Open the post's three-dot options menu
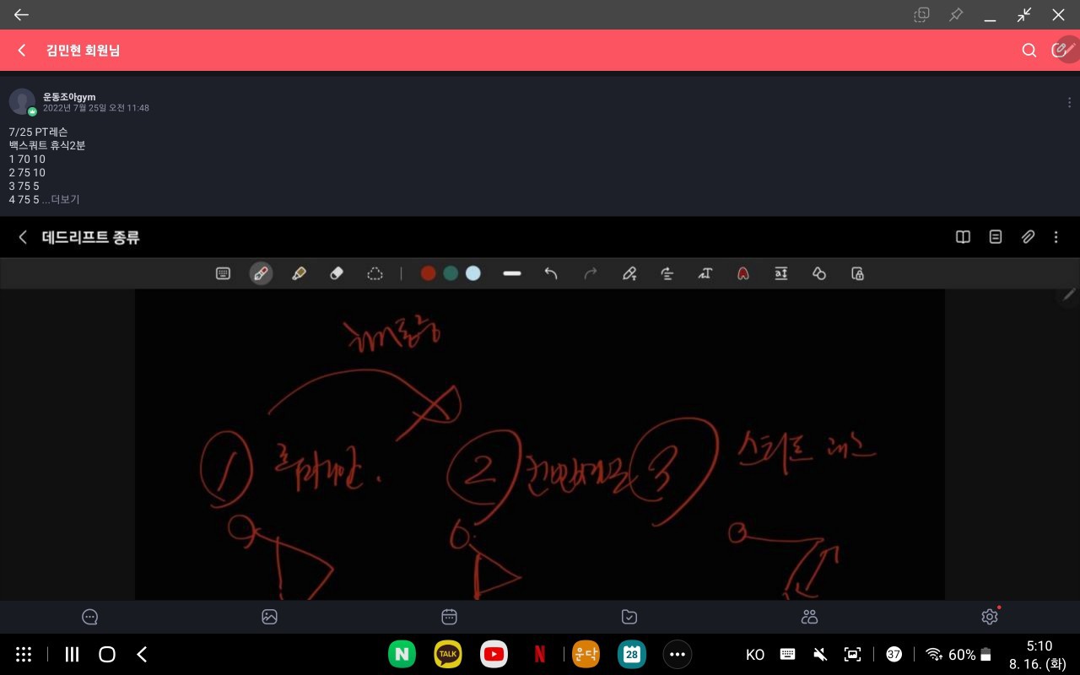 (1069, 102)
